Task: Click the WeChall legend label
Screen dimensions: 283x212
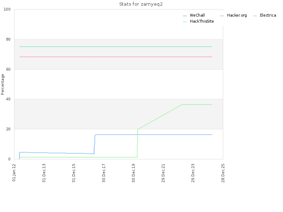Action: coord(197,15)
